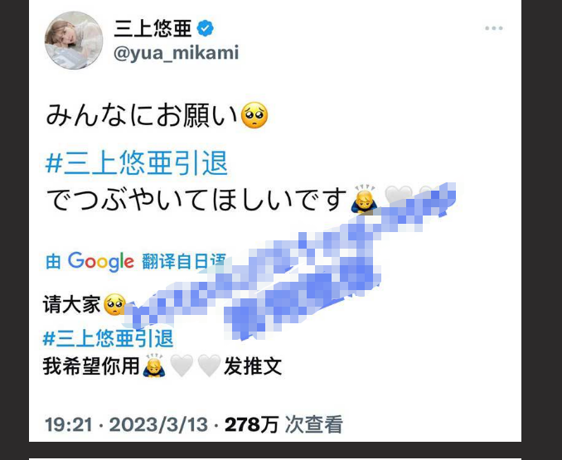Open the three-dot more options menu
562x460 pixels.
[x=493, y=28]
